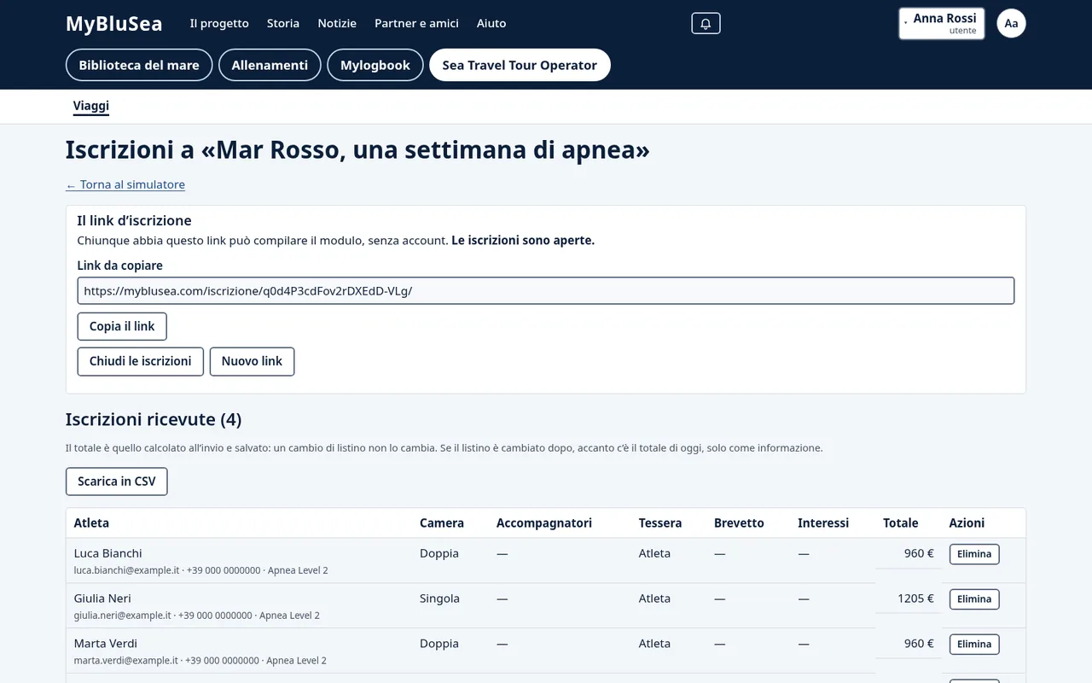The image size is (1092, 683).
Task: Click the registration link text field
Action: click(546, 290)
